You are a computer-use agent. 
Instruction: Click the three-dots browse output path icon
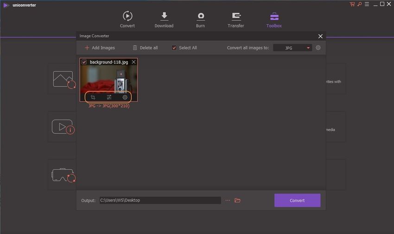(x=228, y=200)
